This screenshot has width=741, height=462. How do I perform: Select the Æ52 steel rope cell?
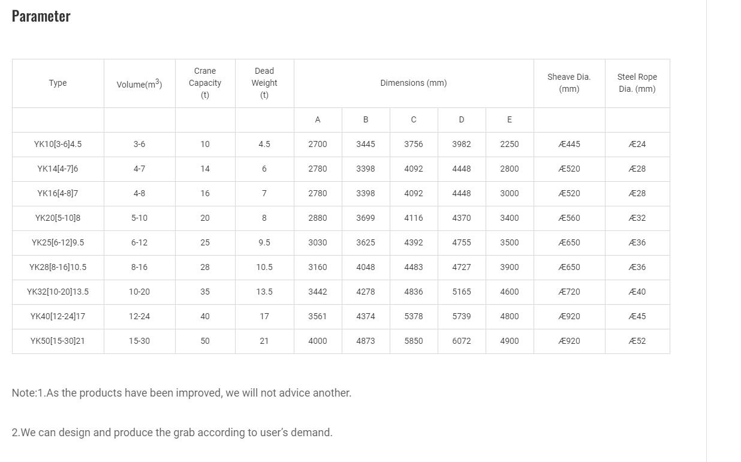(637, 341)
